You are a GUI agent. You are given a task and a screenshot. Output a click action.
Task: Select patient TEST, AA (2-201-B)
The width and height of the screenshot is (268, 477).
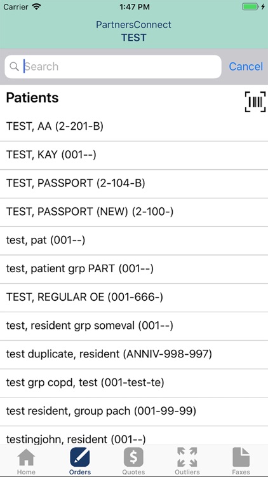click(134, 127)
